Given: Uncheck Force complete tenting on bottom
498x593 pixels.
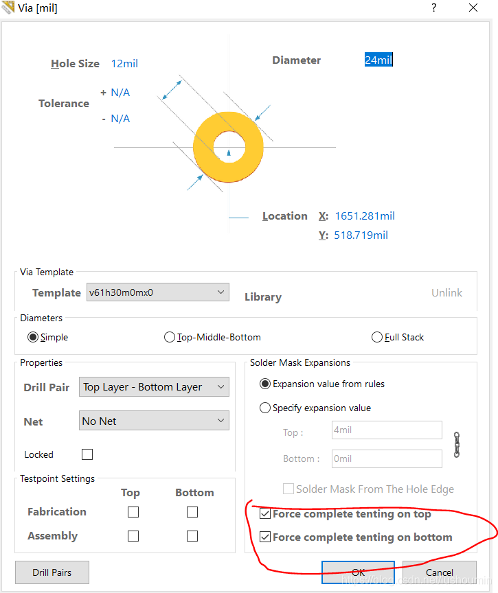Looking at the screenshot, I should tap(265, 537).
